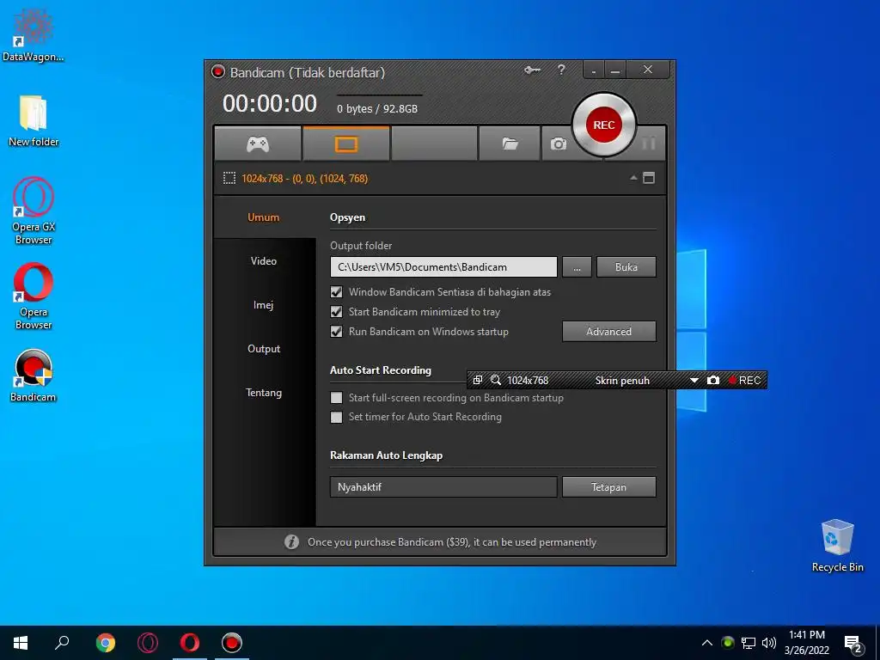Toggle Window Bandicam Sentiasa di bahagian atas
Viewport: 880px width, 660px height.
pyautogui.click(x=336, y=292)
